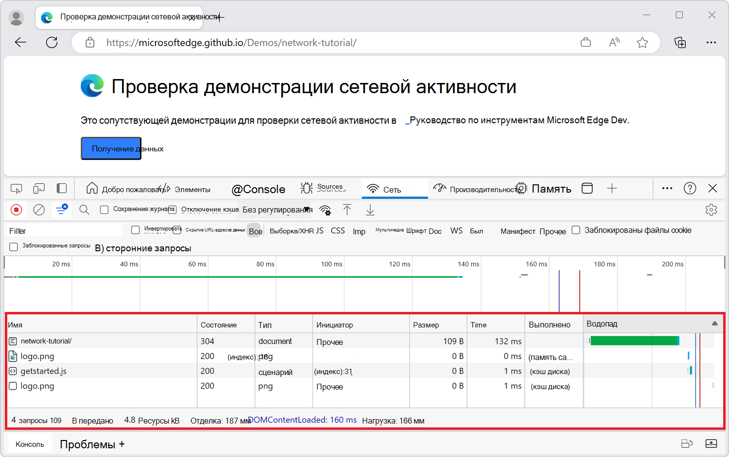Image resolution: width=729 pixels, height=457 pixels.
Task: Open search within network requests
Action: (84, 210)
